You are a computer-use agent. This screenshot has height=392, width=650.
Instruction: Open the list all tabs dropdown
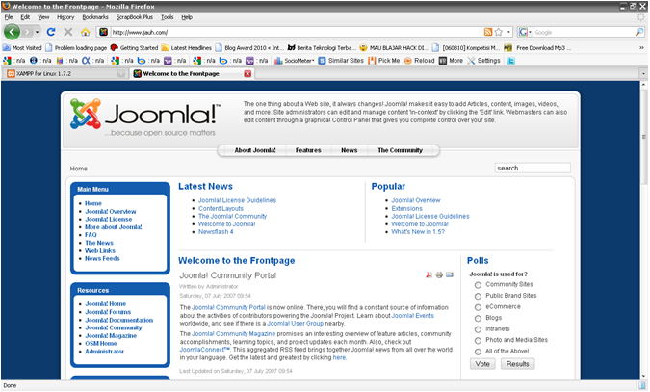pos(643,74)
